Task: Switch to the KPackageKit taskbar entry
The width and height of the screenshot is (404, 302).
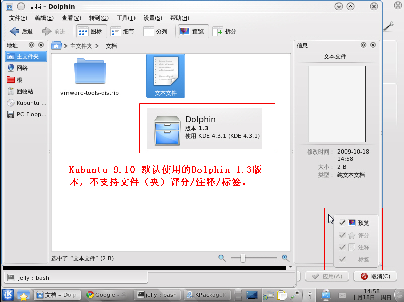Action: [207, 295]
